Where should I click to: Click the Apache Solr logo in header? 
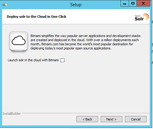(142, 17)
